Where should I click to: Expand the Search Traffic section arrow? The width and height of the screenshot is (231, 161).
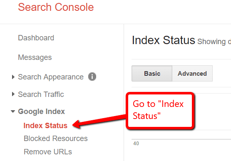pyautogui.click(x=13, y=94)
